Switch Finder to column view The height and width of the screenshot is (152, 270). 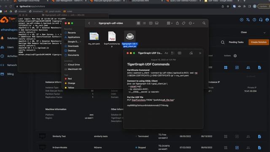151,23
